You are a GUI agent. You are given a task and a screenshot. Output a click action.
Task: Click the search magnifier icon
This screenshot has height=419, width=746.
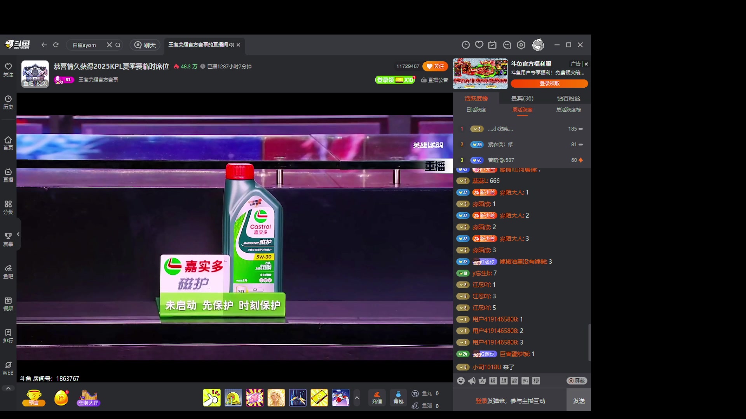point(118,45)
